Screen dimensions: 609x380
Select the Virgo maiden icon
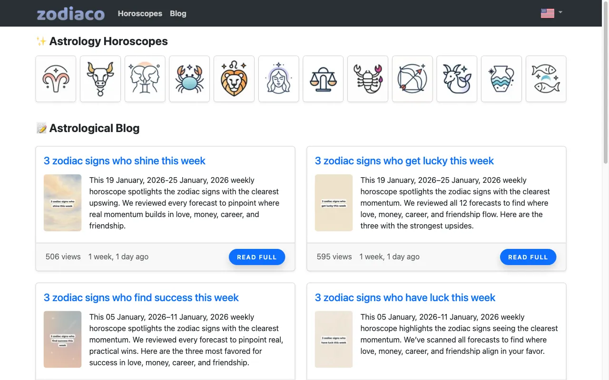coord(279,79)
